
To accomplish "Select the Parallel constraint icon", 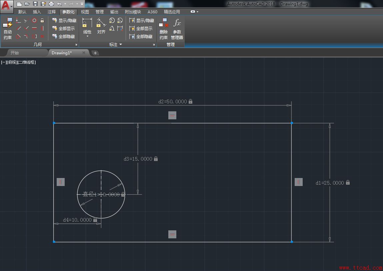I will click(18, 28).
